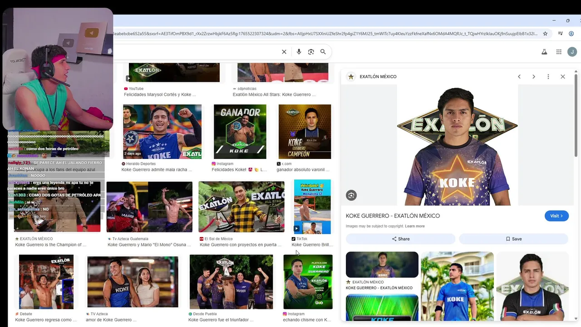Open 'Felicidades Marysol Cortés y Koke' YouTube link
The height and width of the screenshot is (327, 581).
160,94
